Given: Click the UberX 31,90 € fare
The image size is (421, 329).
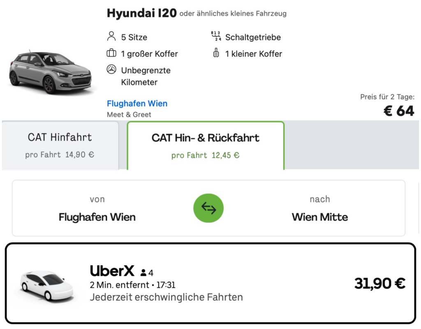Looking at the screenshot, I should tap(379, 283).
